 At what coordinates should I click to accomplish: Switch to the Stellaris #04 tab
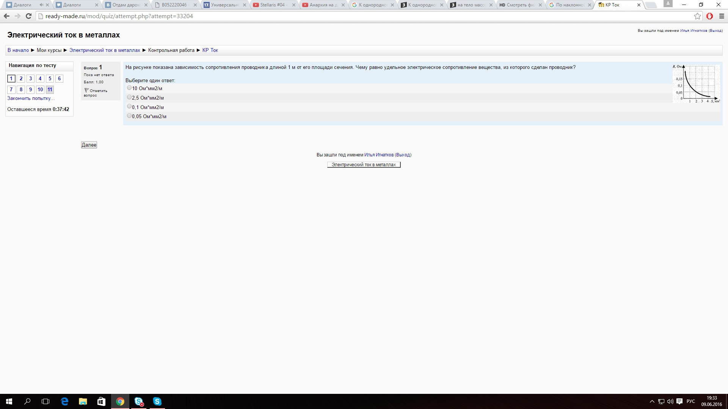pos(272,5)
